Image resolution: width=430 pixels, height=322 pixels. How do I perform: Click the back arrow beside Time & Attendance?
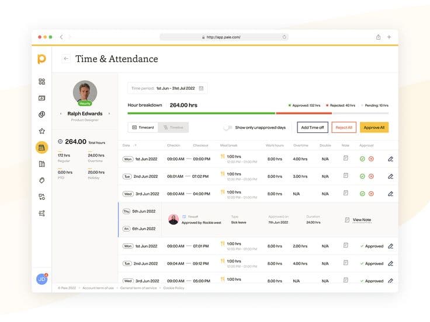tap(66, 58)
